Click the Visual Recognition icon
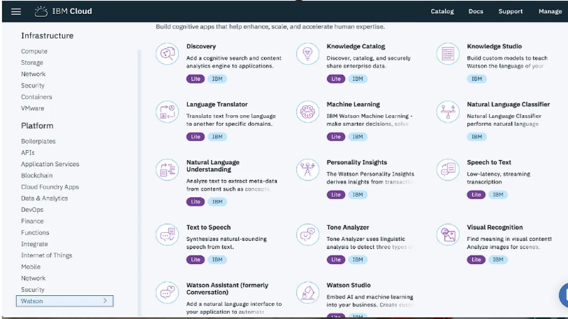This screenshot has height=319, width=568. 448,234
